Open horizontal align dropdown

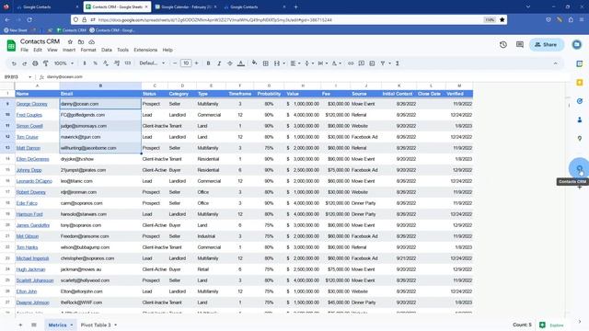pos(295,63)
